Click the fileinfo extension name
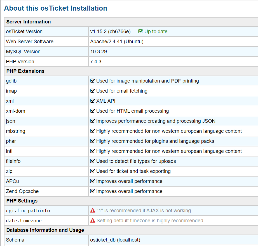The width and height of the screenshot is (258, 246). pos(13,161)
